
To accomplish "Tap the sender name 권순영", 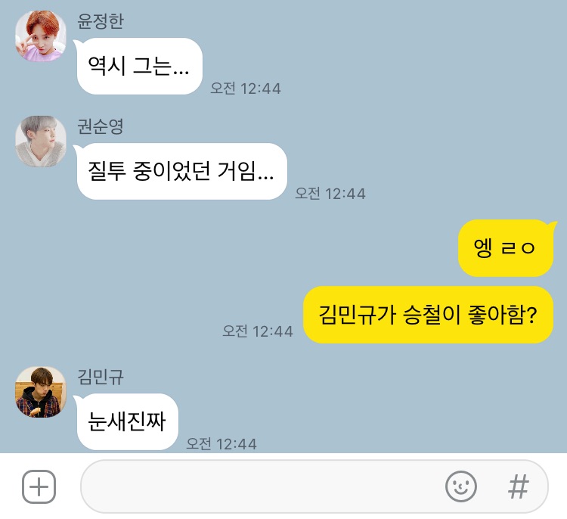I will coord(100,126).
